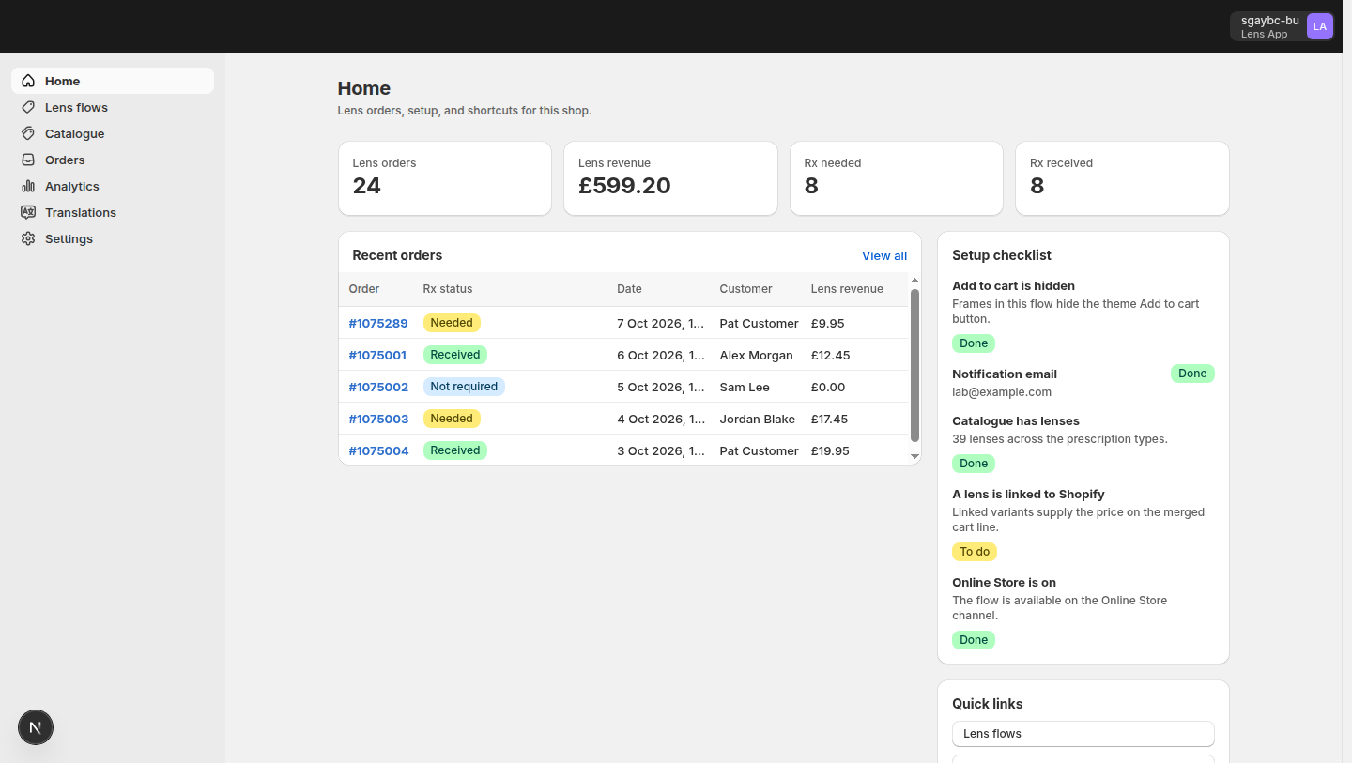This screenshot has width=1352, height=763.
Task: Go to the Catalogue page
Action: pyautogui.click(x=113, y=133)
